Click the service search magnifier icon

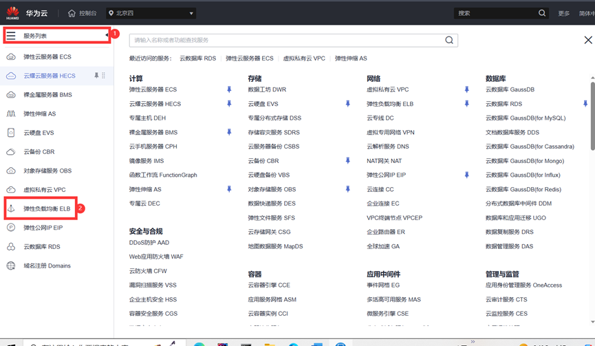click(449, 40)
